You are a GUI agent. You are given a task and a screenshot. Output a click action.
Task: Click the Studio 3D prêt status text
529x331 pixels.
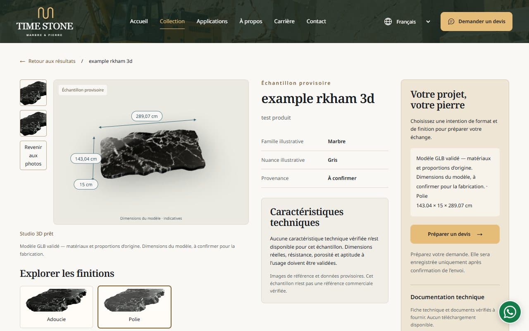click(37, 234)
